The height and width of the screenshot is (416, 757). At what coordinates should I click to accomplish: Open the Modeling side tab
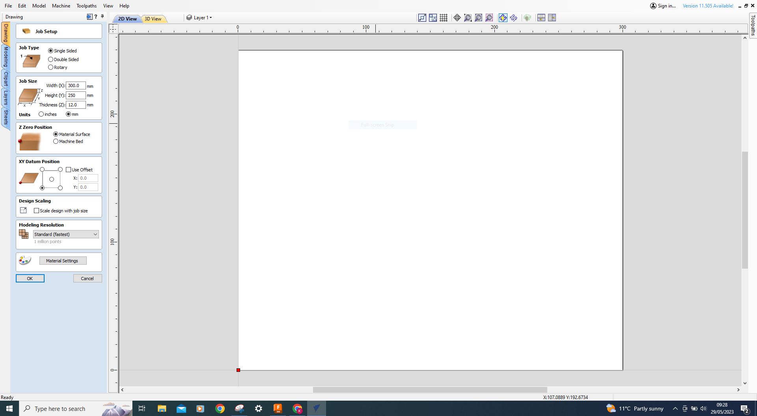[x=6, y=57]
